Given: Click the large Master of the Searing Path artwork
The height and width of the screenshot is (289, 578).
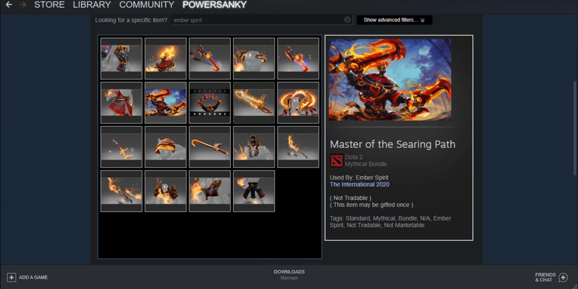Looking at the screenshot, I should [390, 80].
